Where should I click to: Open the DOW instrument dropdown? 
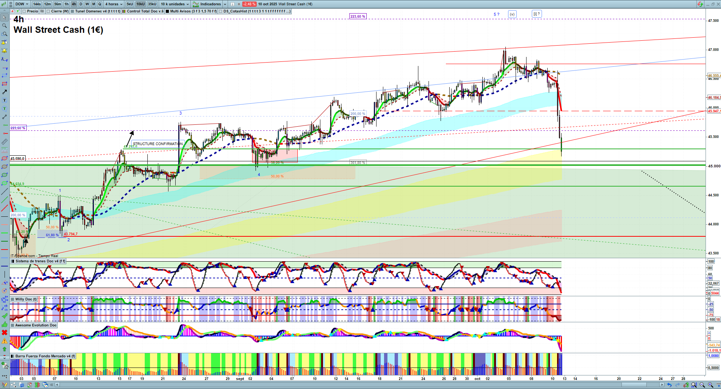[x=22, y=4]
